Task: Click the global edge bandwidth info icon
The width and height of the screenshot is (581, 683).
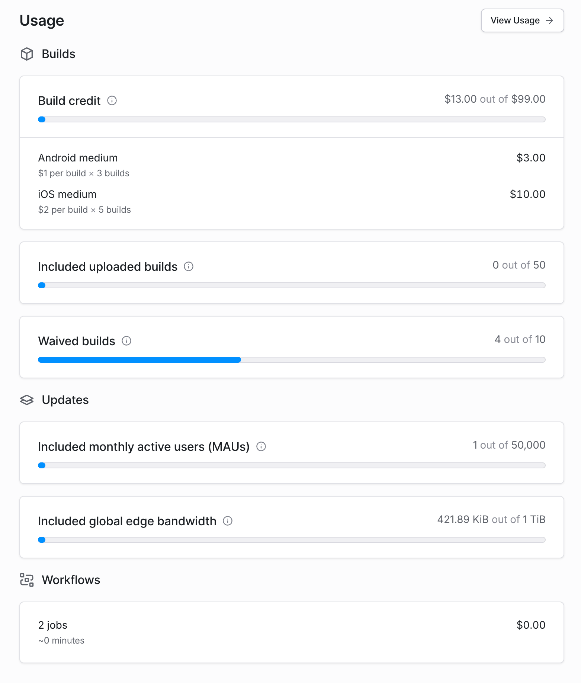Action: (227, 521)
